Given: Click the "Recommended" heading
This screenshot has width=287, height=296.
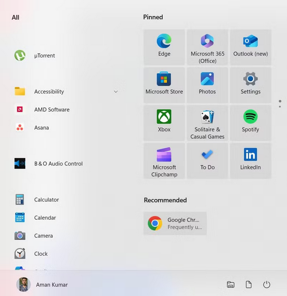Looking at the screenshot, I should click(165, 200).
